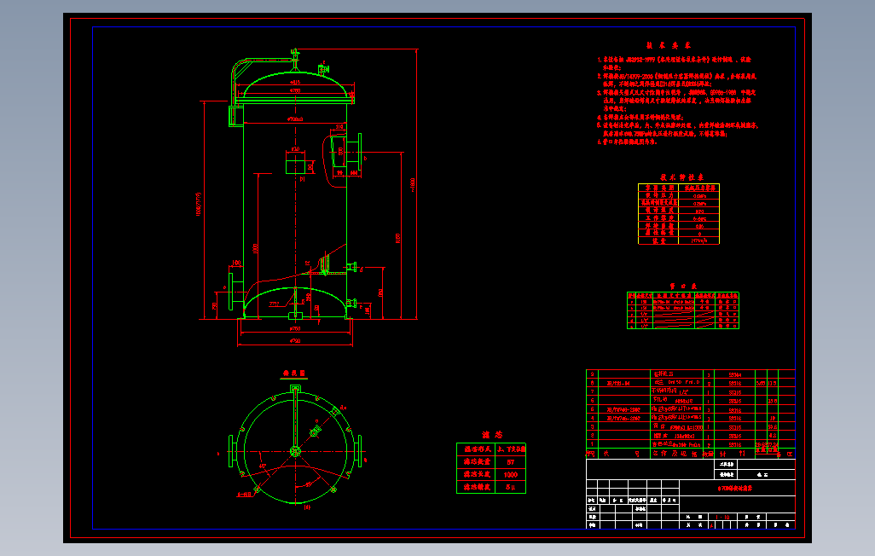Image resolution: width=875 pixels, height=556 pixels.
Task: Click the value 57 in the 滤芯 table
Action: 510,461
